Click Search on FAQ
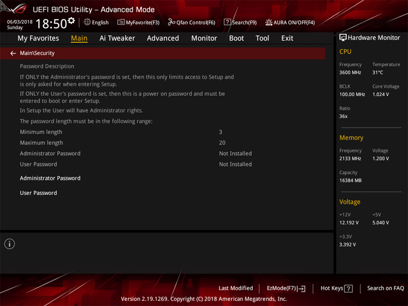The width and height of the screenshot is (408, 306). (x=386, y=288)
